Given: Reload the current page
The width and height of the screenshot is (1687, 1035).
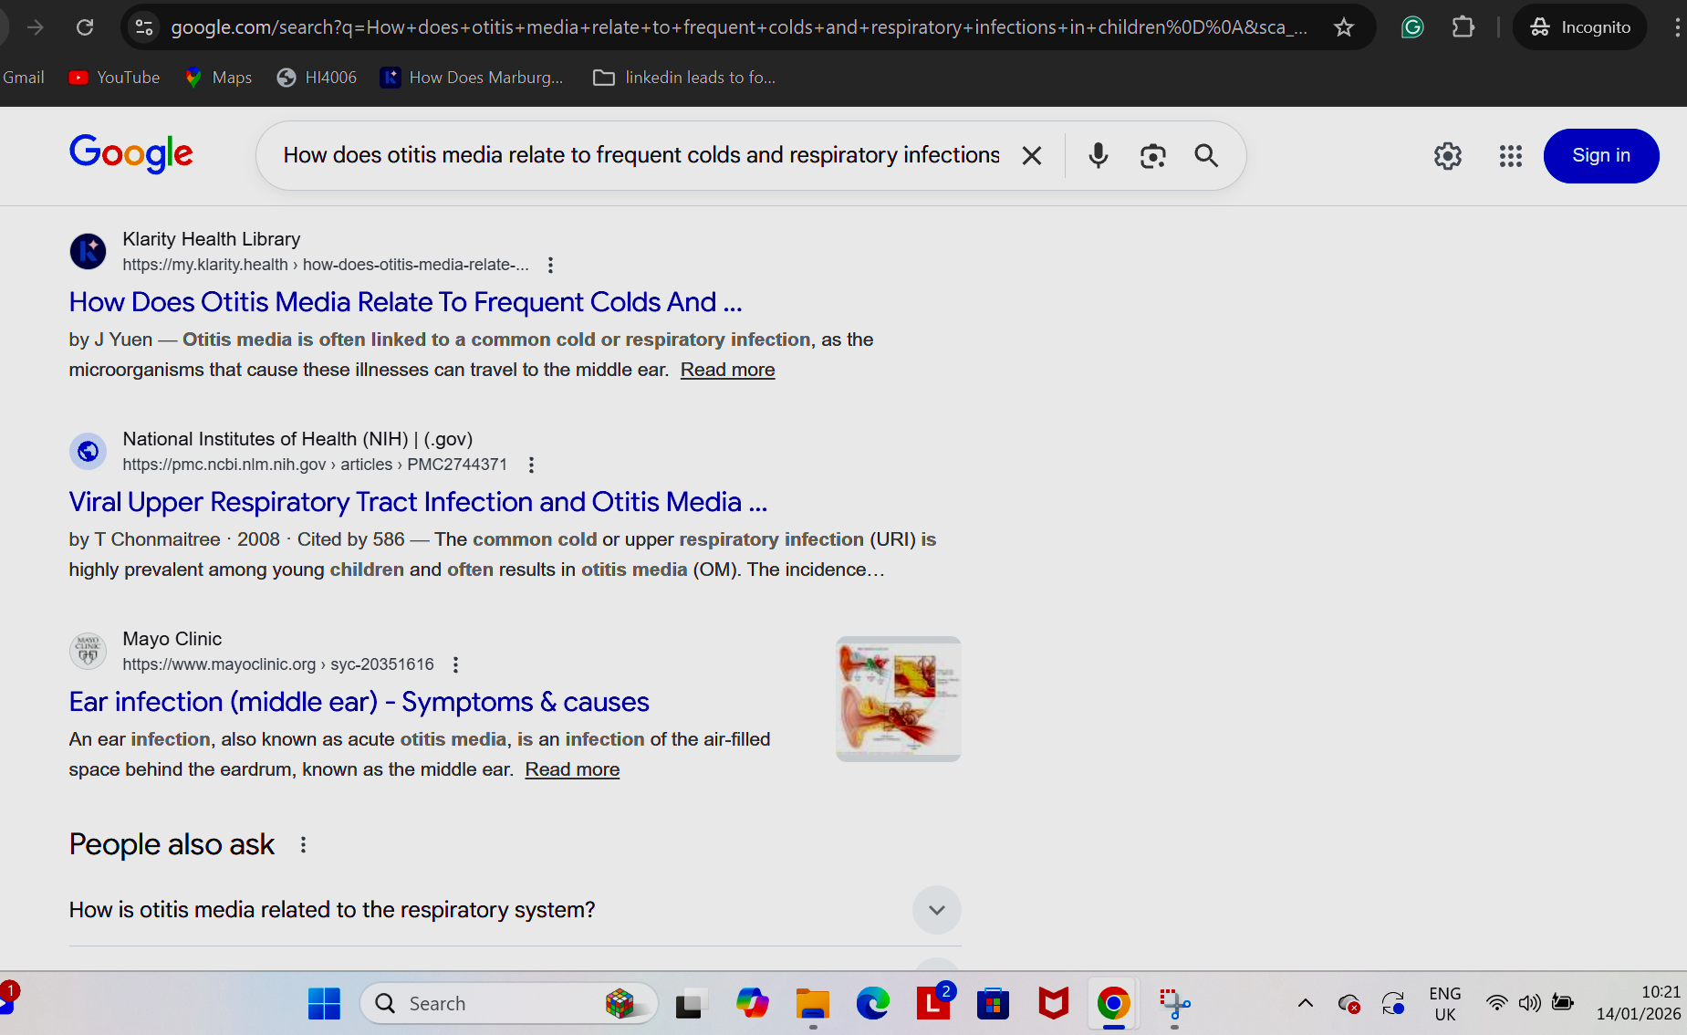Looking at the screenshot, I should (85, 26).
